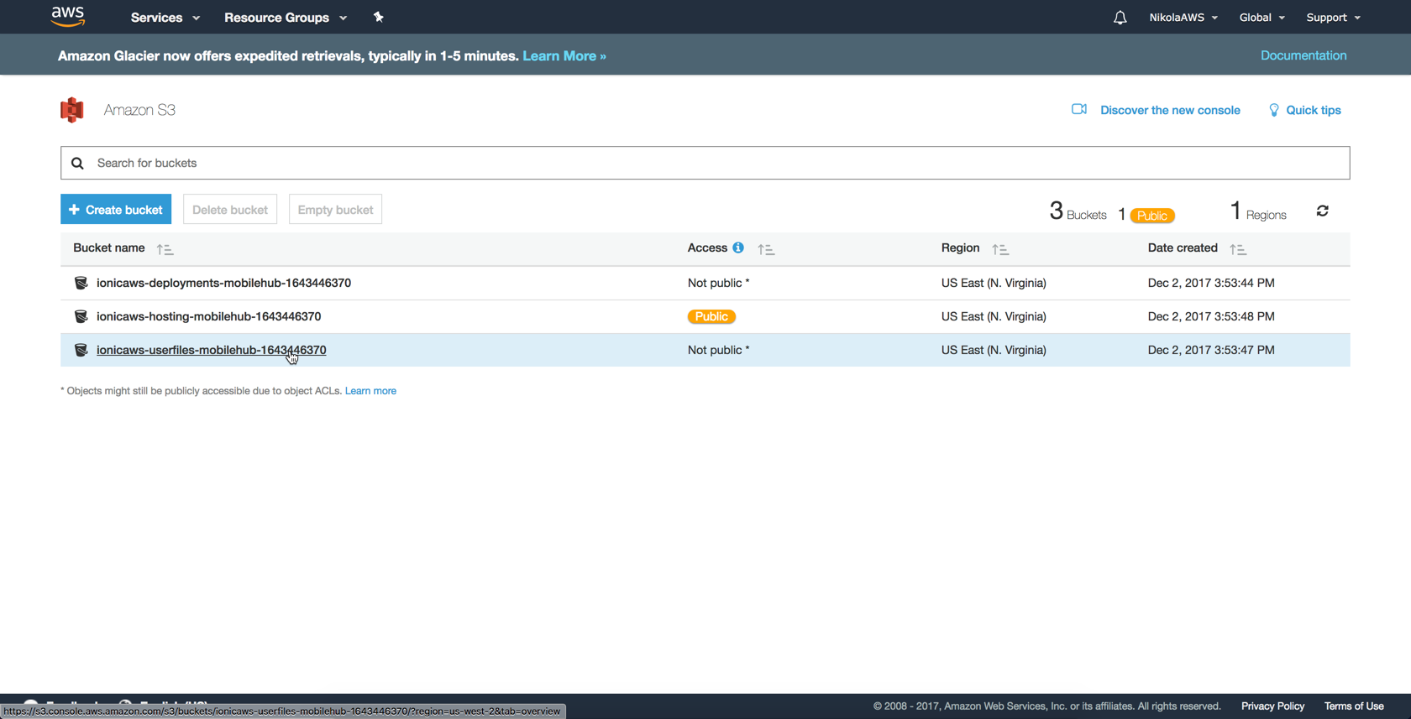Screen dimensions: 1411x719
Task: Follow the Glacier Learn More link
Action: [x=564, y=56]
